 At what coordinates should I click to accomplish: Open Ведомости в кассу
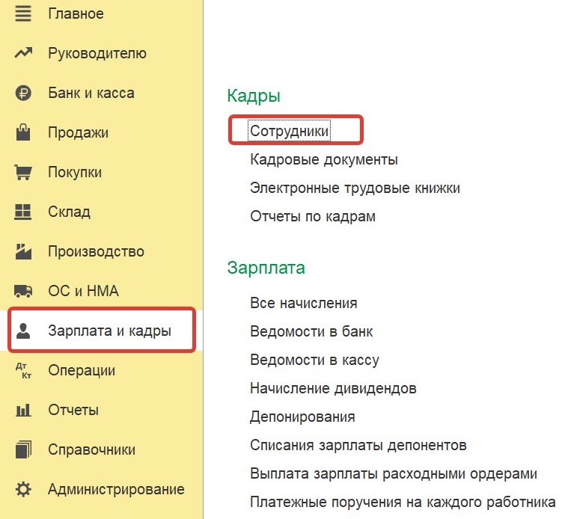point(314,360)
